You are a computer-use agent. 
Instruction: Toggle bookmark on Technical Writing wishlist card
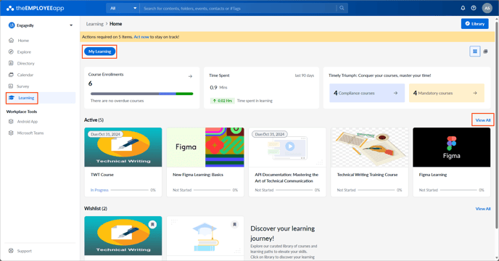point(152,225)
